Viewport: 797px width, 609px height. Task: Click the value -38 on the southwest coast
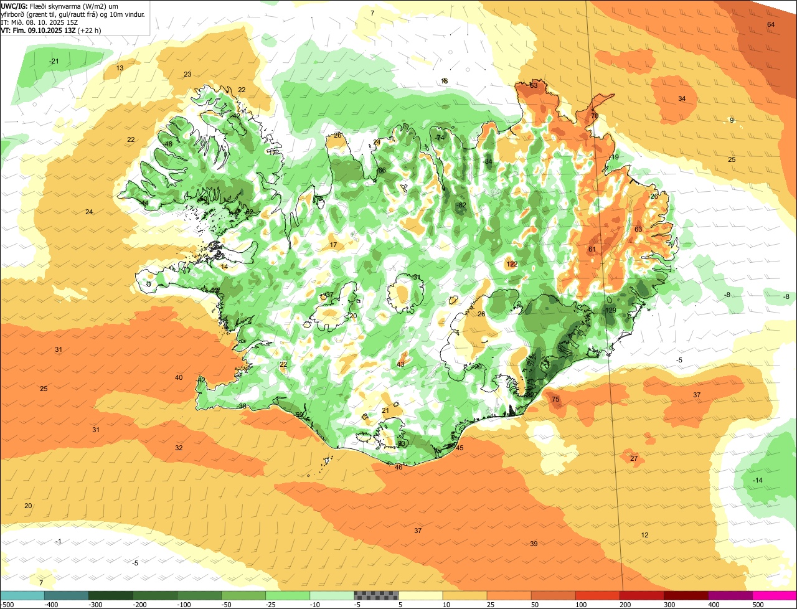pyautogui.click(x=242, y=406)
